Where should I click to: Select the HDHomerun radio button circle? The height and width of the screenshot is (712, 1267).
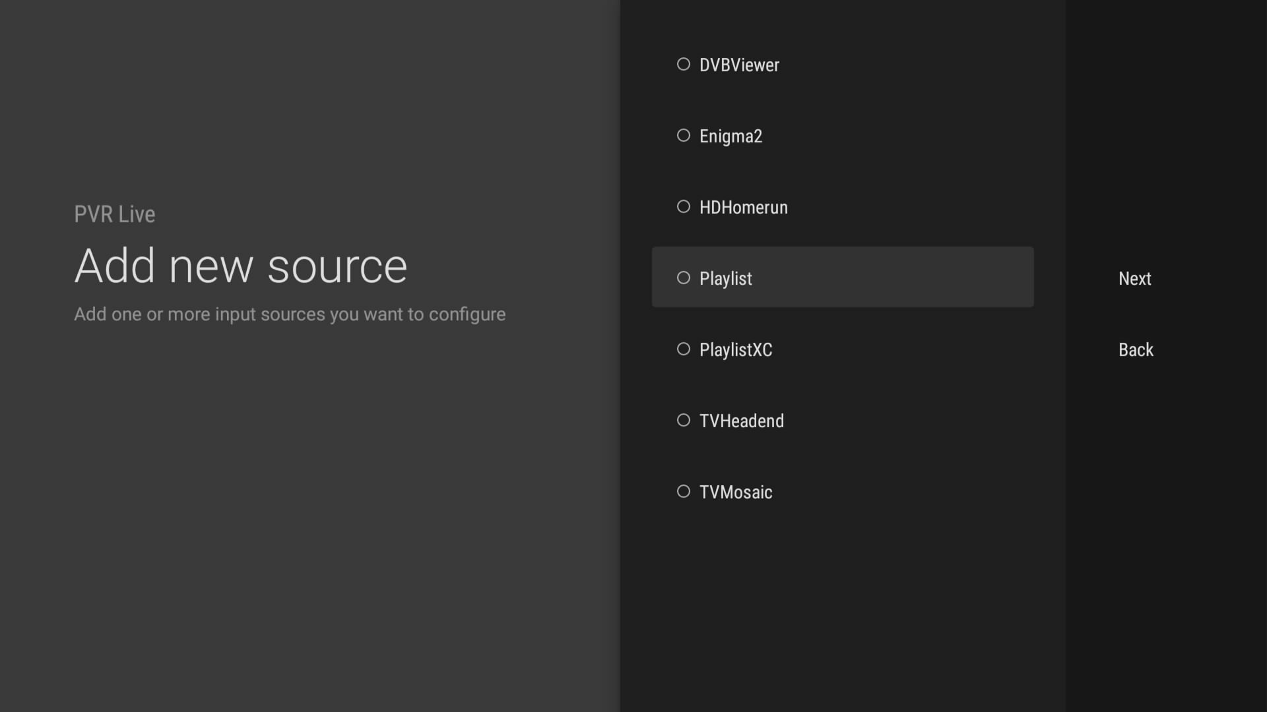click(684, 206)
